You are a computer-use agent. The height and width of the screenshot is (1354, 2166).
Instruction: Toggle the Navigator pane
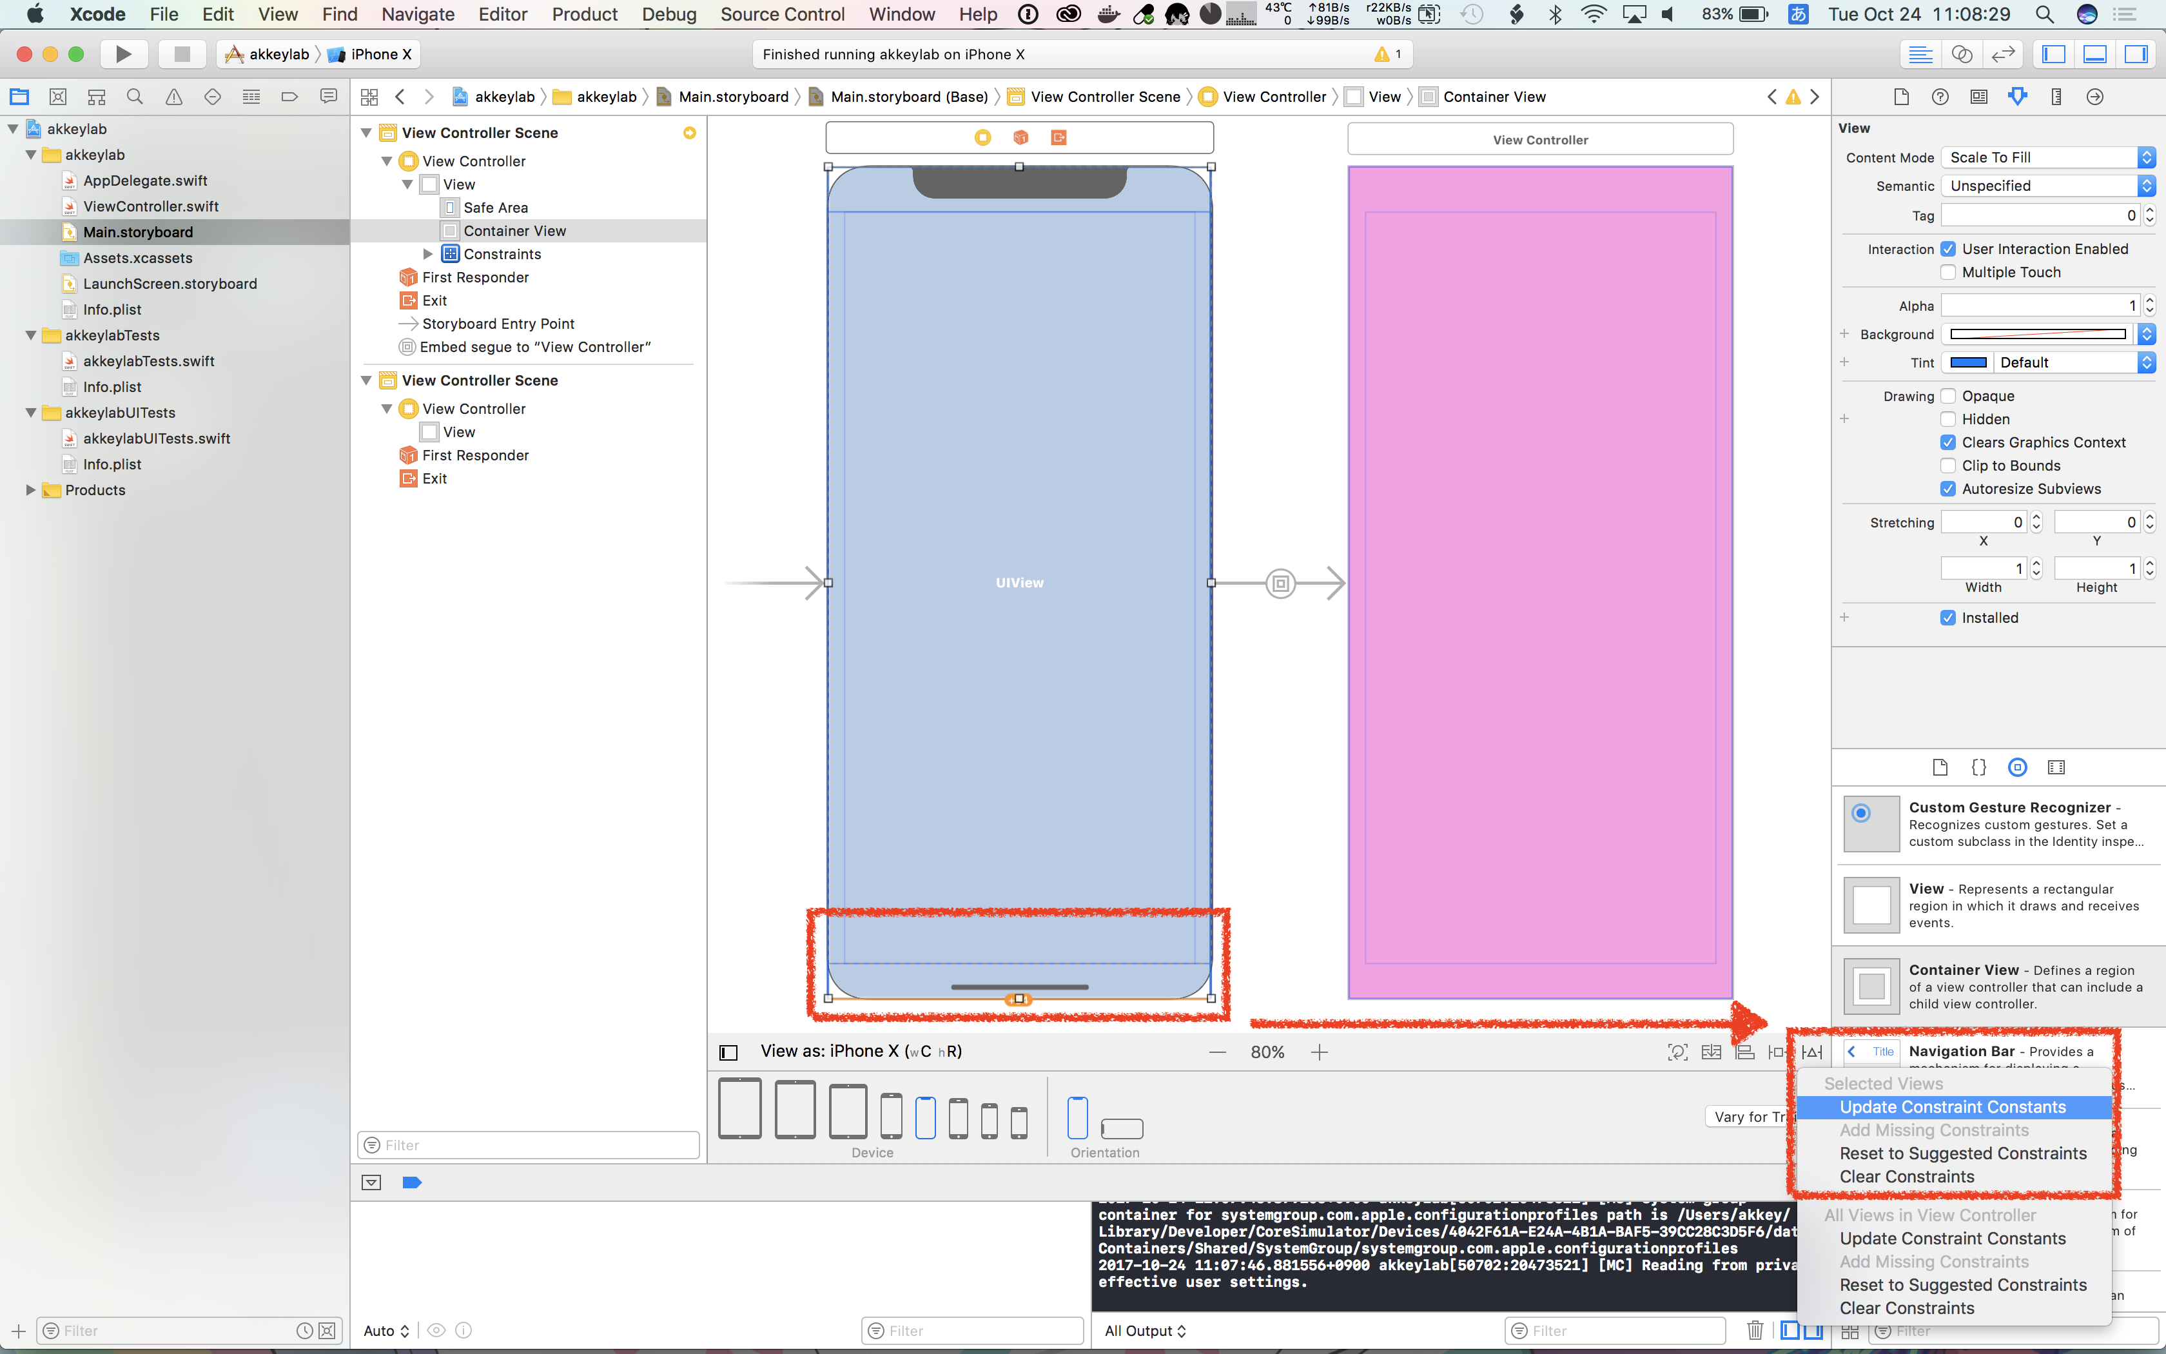coord(2053,54)
